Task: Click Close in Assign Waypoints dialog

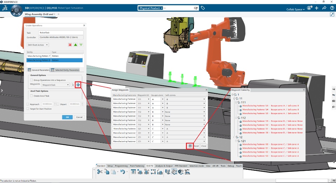Action: [x=204, y=146]
